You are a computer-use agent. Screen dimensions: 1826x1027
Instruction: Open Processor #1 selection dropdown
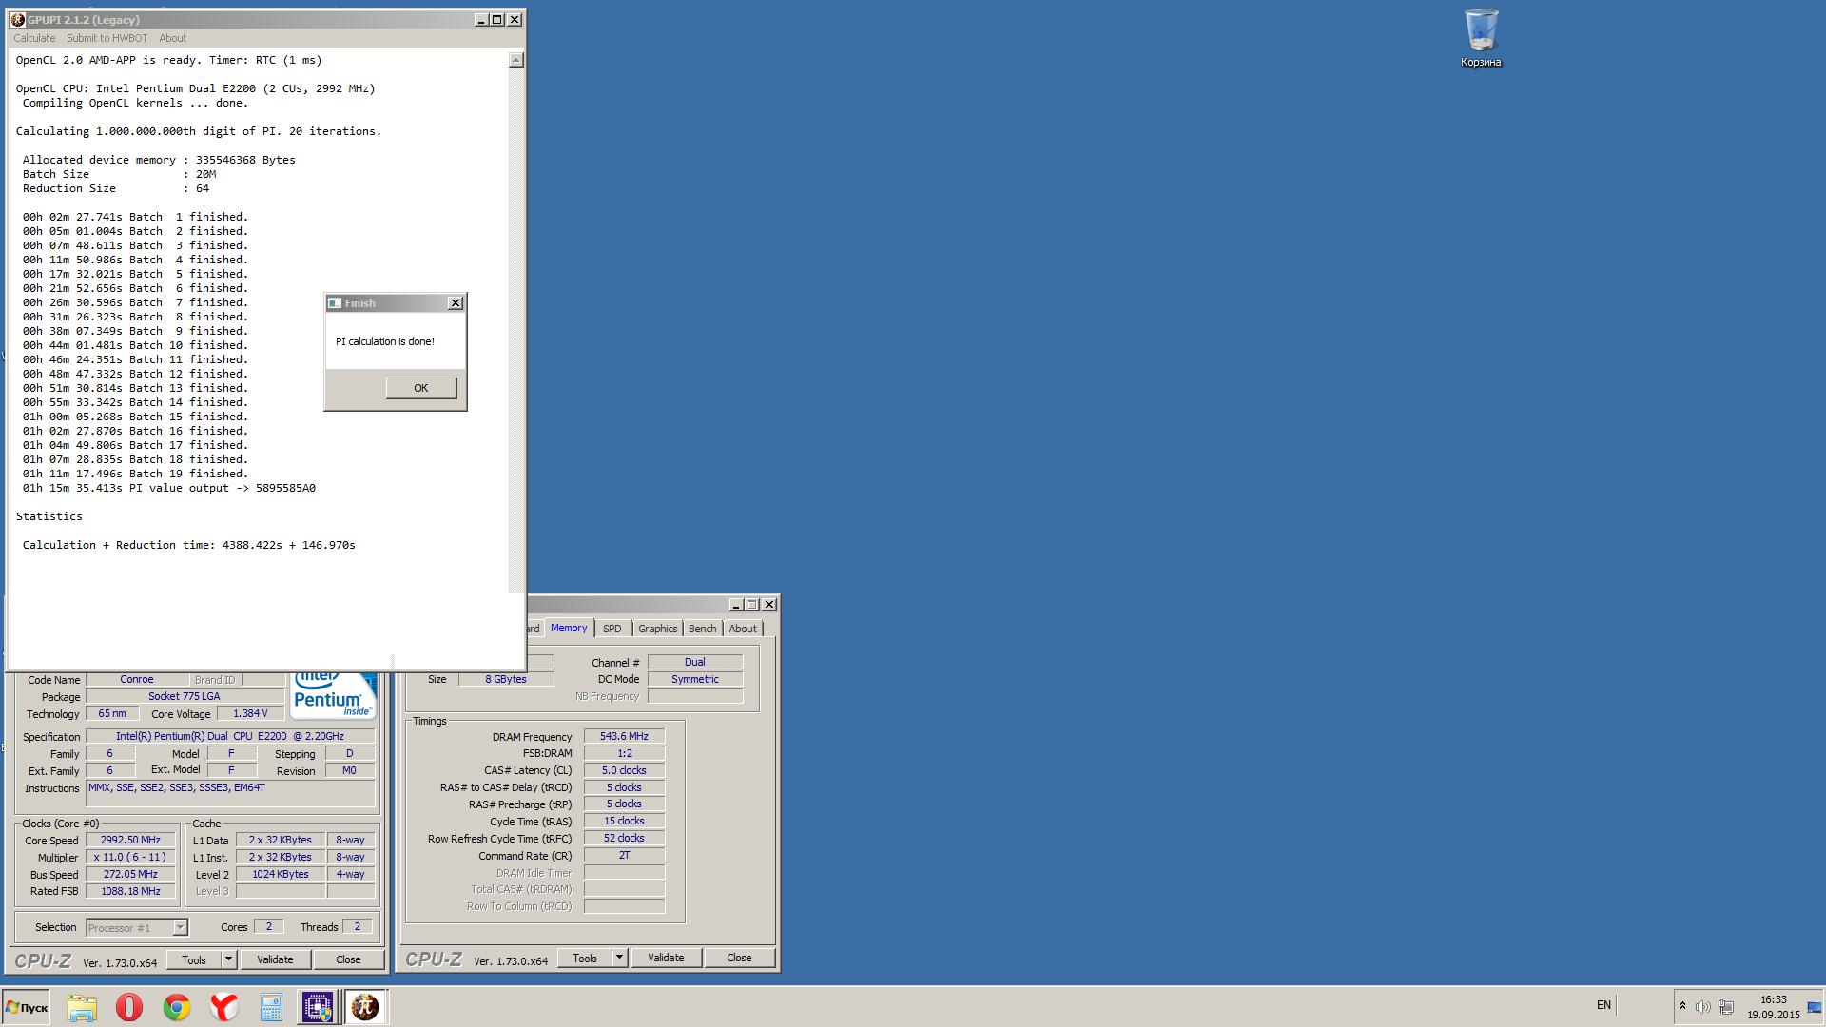pos(137,927)
